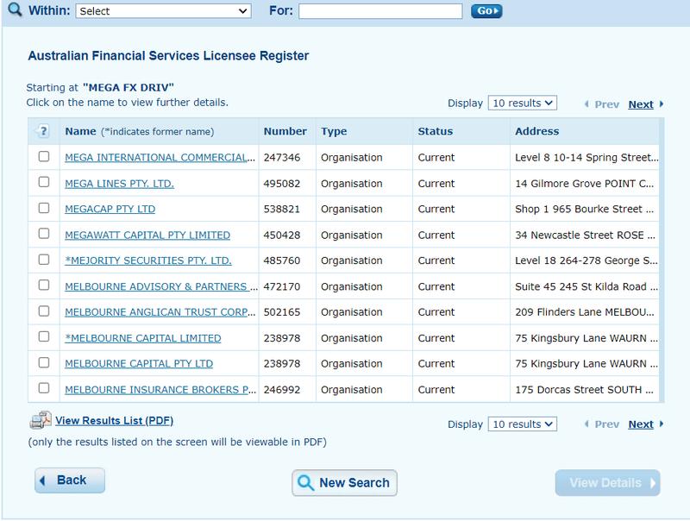The width and height of the screenshot is (690, 521).
Task: Click the magnifying glass search icon
Action: pyautogui.click(x=15, y=9)
